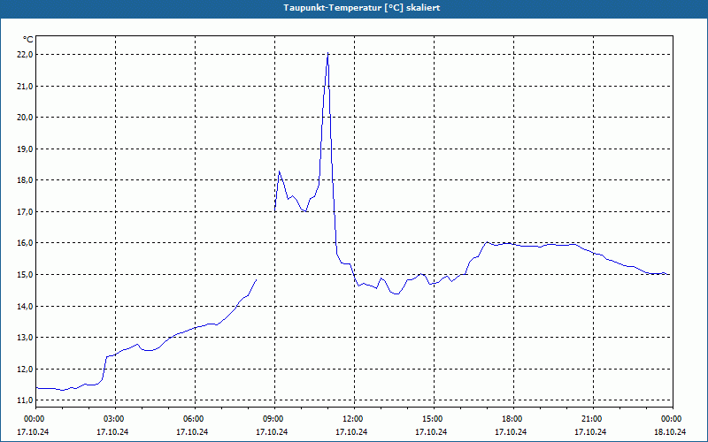The width and height of the screenshot is (708, 442).
Task: Click the 00:00 time label above 17.10.24
Action: 34,419
